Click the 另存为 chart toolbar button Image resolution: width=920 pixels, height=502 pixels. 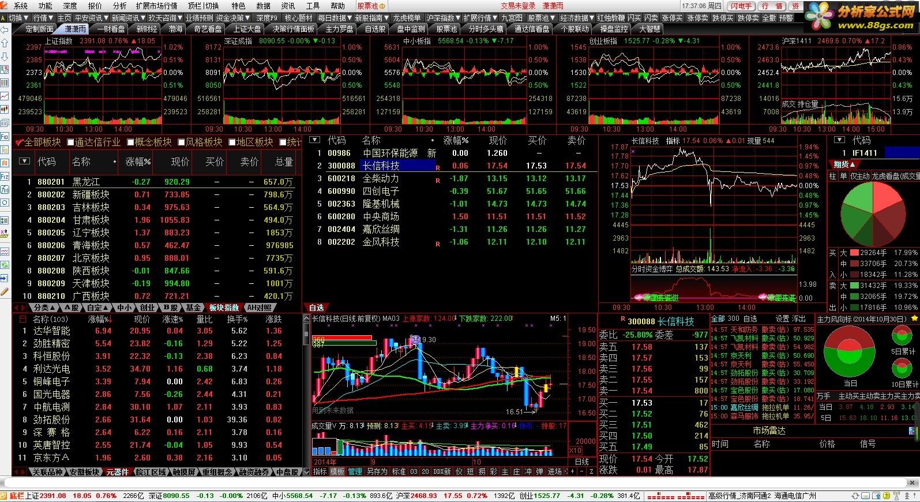377,471
